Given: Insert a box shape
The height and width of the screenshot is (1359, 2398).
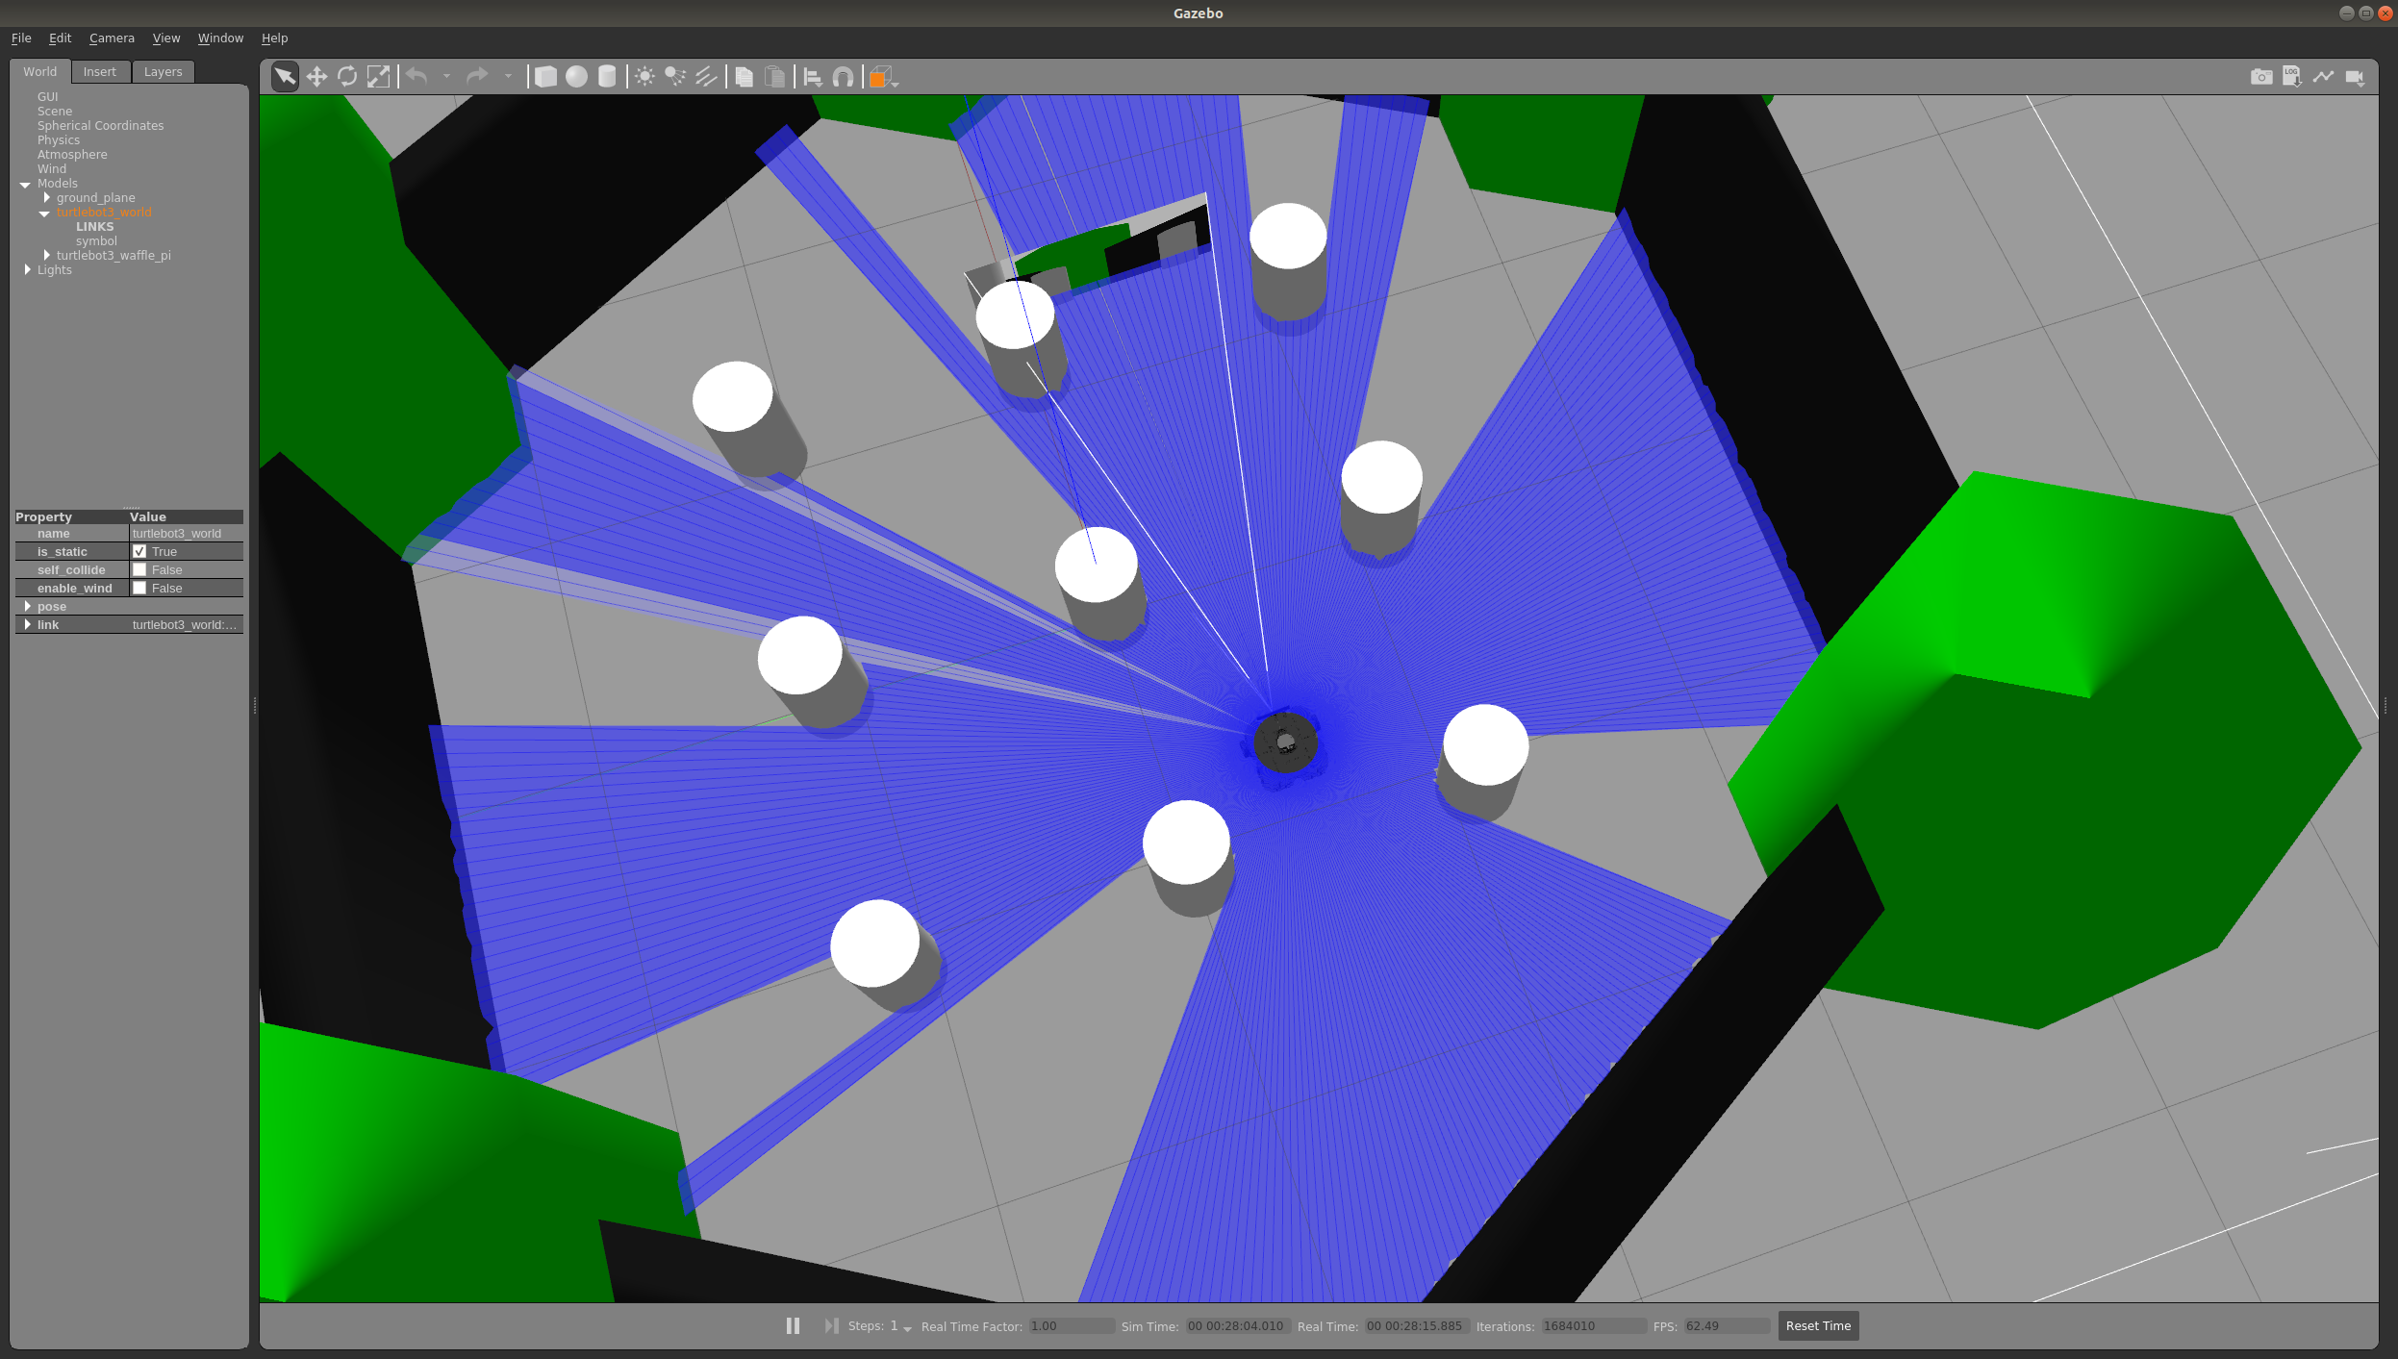Looking at the screenshot, I should click(x=545, y=77).
